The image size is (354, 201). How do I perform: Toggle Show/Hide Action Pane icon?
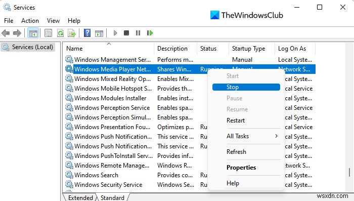click(99, 33)
